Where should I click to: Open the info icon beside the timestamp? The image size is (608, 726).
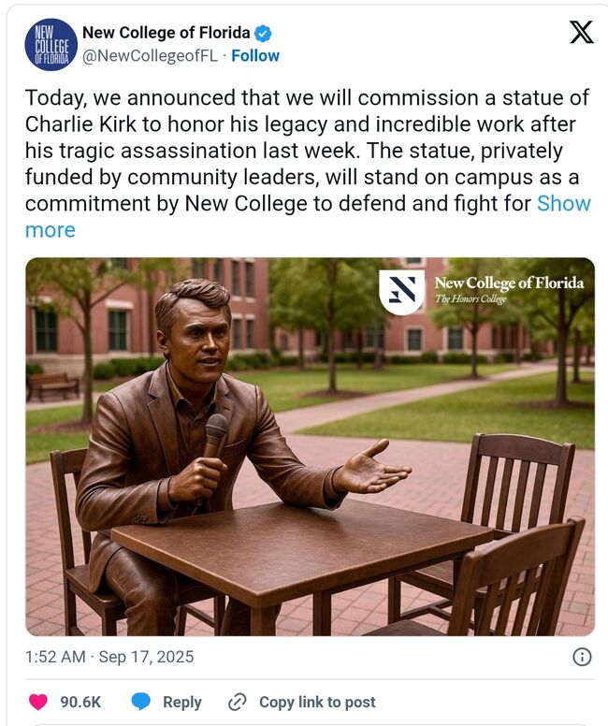(x=581, y=657)
